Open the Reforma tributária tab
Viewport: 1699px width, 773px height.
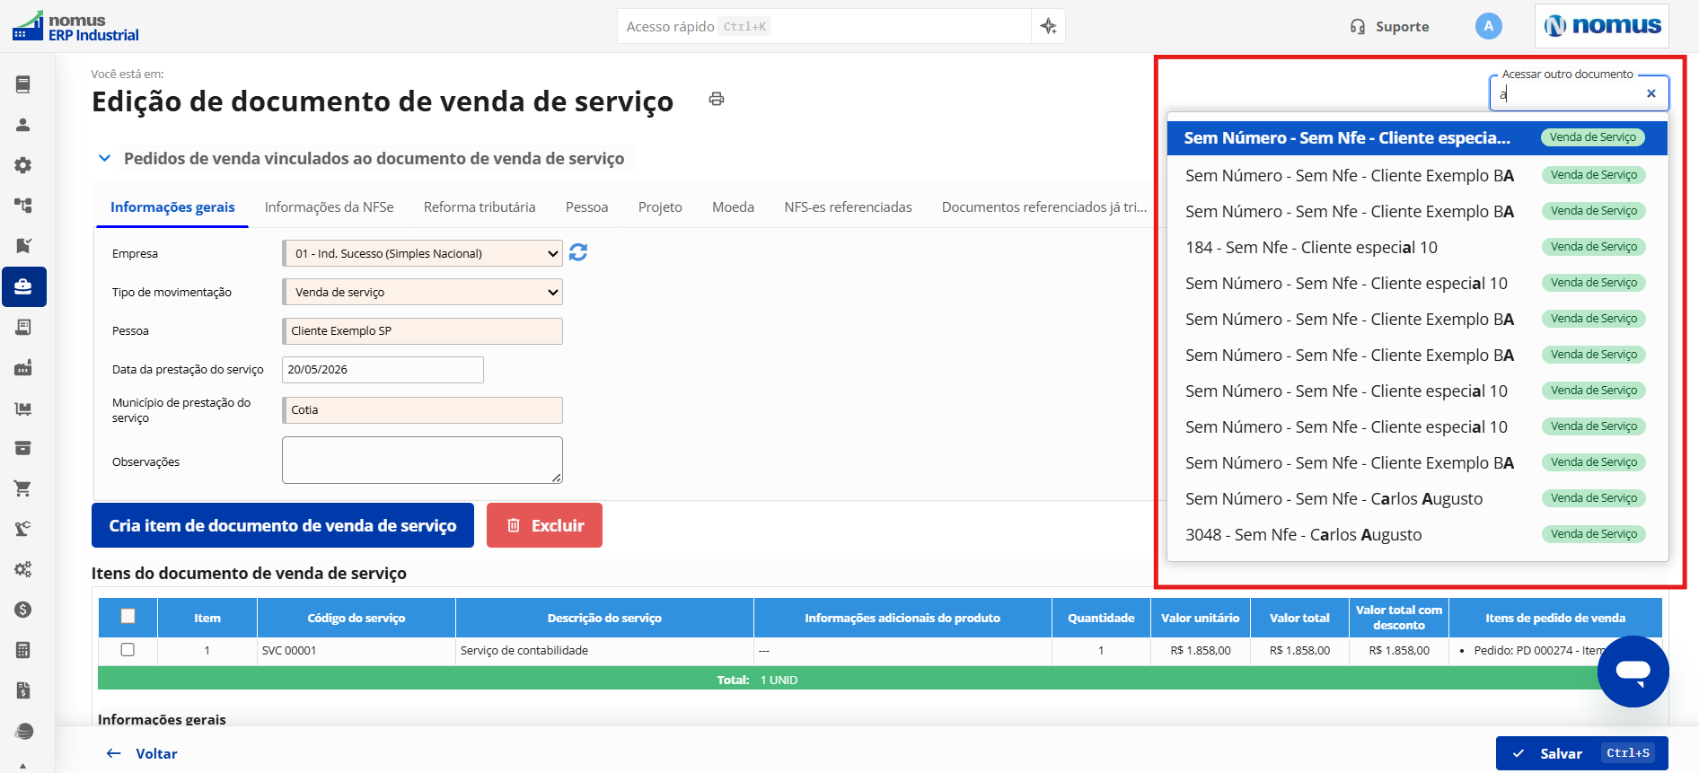(480, 207)
